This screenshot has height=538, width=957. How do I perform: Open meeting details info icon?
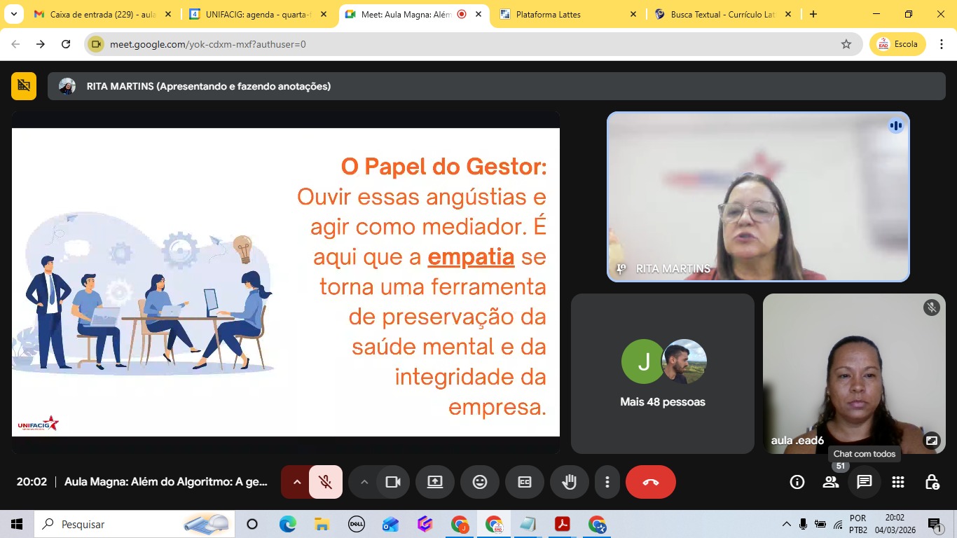(x=797, y=482)
